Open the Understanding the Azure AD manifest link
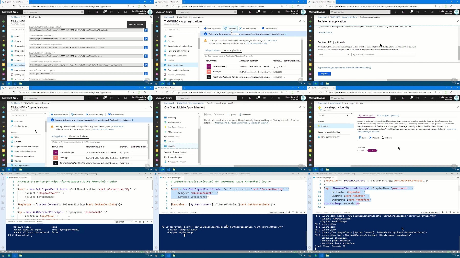Image resolution: width=460 pixels, height=258 pixels. point(241,123)
